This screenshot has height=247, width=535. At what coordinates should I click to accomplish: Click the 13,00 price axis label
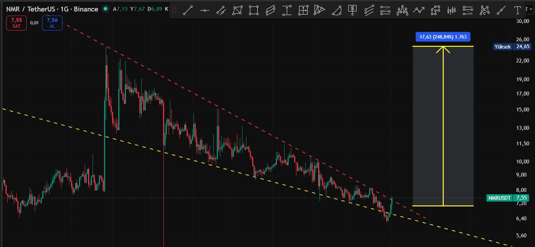click(522, 128)
